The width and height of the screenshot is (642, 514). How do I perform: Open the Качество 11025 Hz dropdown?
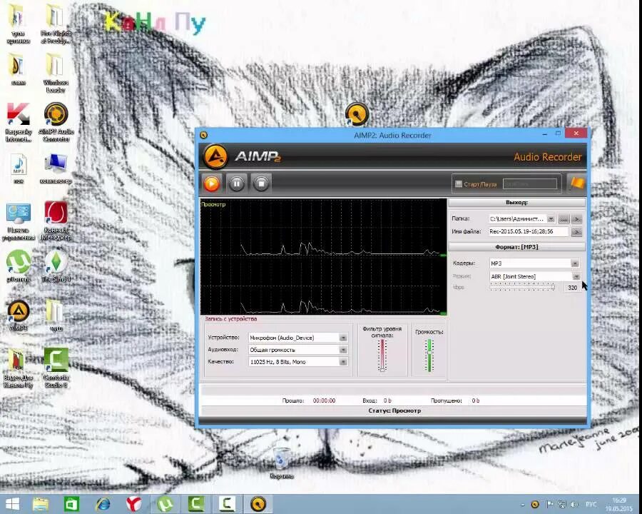(x=343, y=362)
